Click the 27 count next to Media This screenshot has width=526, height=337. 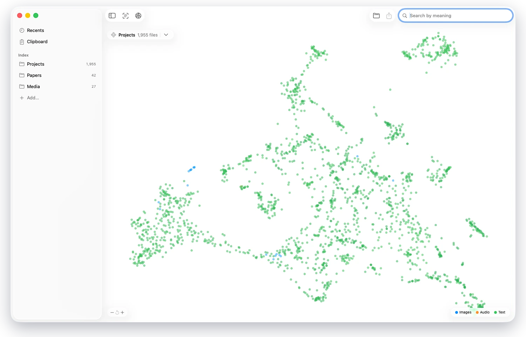click(94, 86)
